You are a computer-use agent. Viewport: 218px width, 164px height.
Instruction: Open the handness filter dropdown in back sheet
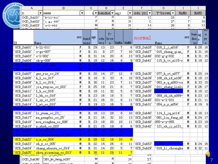point(113,13)
